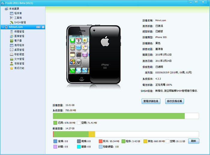Click the 設備容量 value 15.01 GB

point(70,105)
